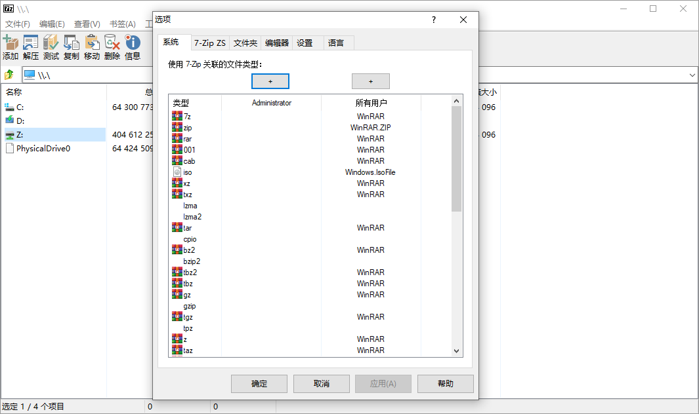Image resolution: width=699 pixels, height=414 pixels.
Task: Click the ? help button in title bar
Action: tap(434, 20)
